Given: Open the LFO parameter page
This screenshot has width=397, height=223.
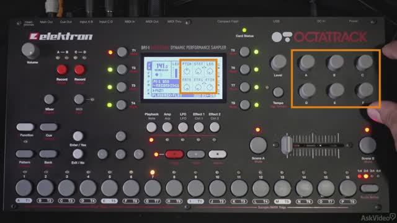Looking at the screenshot, I should coord(183,128).
